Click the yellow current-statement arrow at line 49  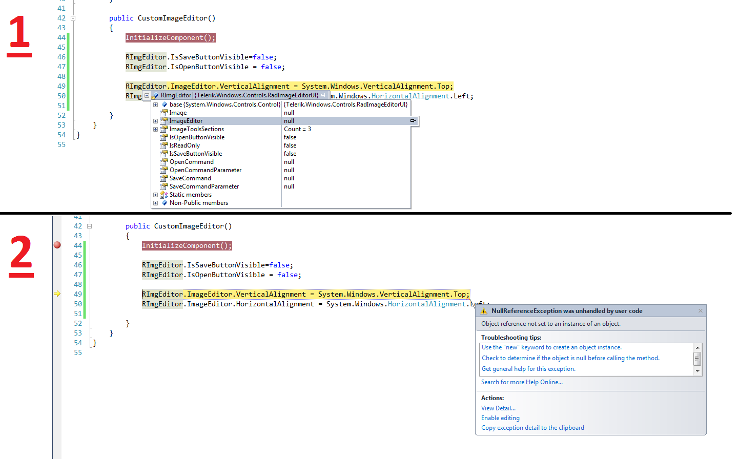[x=57, y=294]
